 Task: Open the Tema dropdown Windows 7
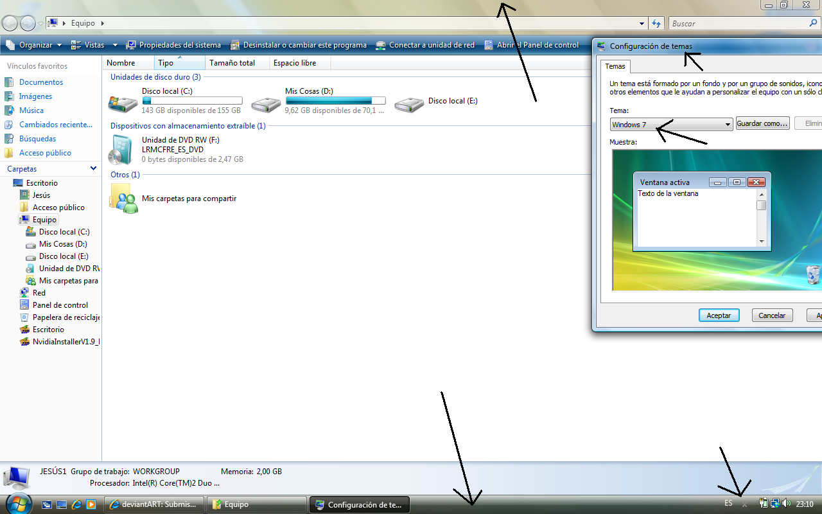(x=671, y=125)
